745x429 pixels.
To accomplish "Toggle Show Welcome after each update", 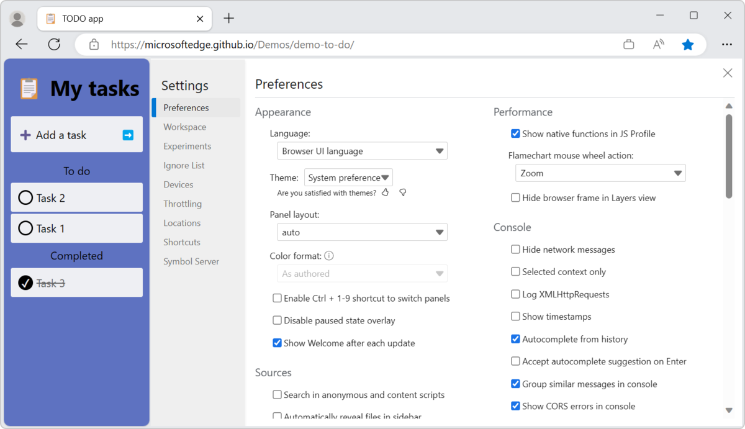I will [278, 343].
